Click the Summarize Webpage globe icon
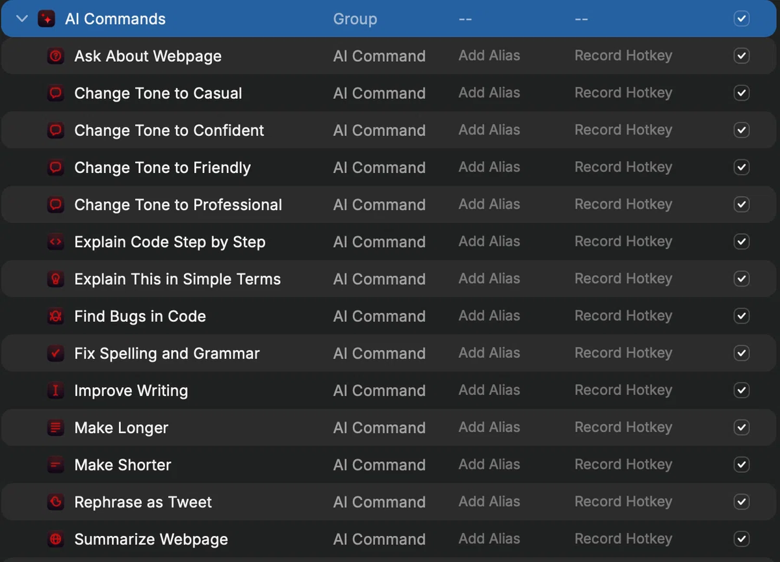Viewport: 780px width, 562px height. click(56, 539)
